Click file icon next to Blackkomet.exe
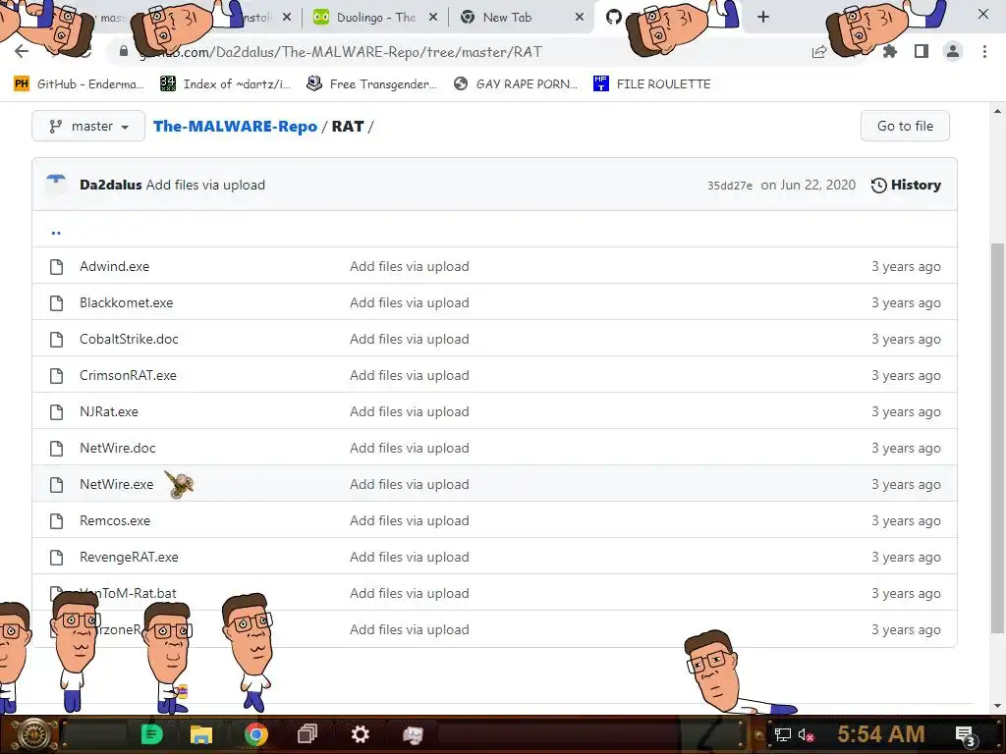 (56, 302)
